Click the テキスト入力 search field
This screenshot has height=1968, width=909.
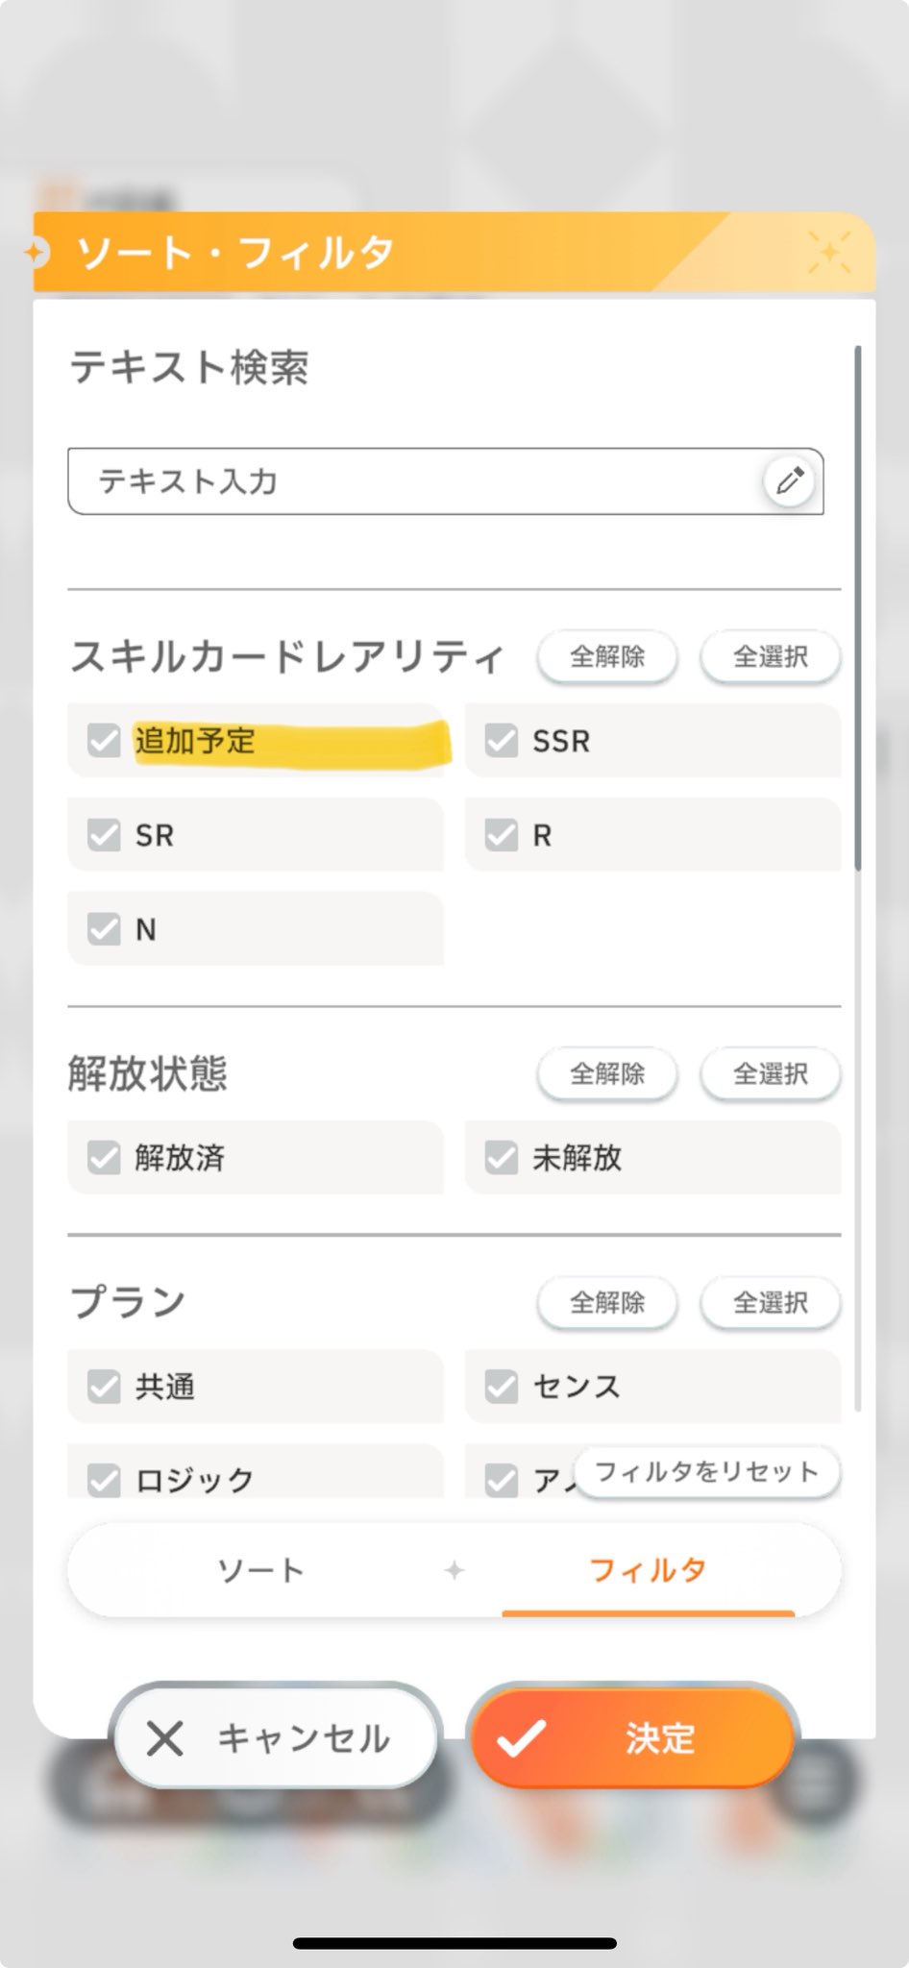pos(413,480)
